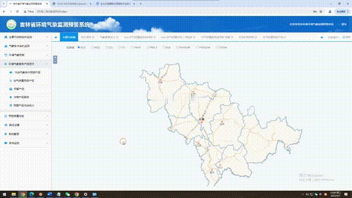Image resolution: width=352 pixels, height=198 pixels.
Task: Click the gear icon beside 系统管理
Action: point(5,134)
